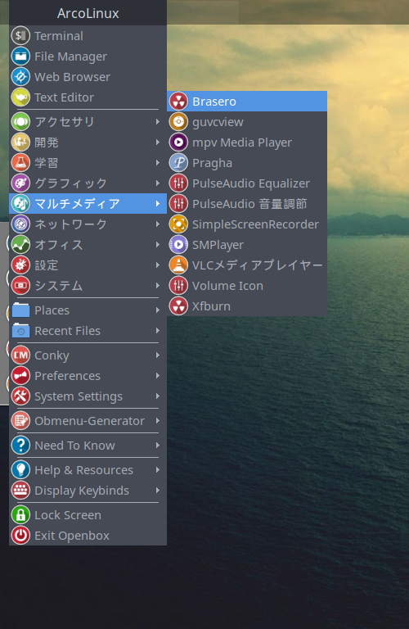Click the VLC cone icon
Screen dimensions: 409x629
click(x=178, y=265)
